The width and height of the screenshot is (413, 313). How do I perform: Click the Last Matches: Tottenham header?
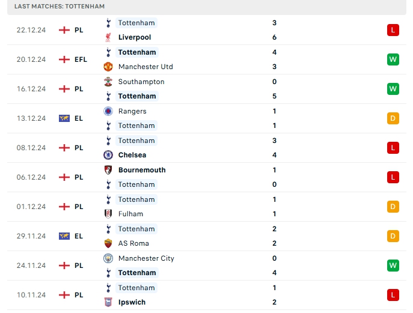(60, 7)
